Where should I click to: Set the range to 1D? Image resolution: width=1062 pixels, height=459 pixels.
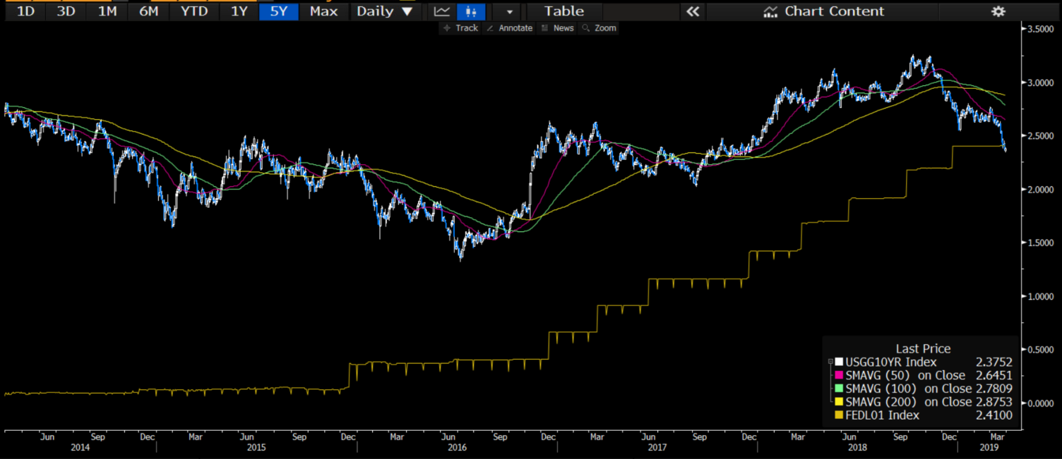click(x=25, y=11)
